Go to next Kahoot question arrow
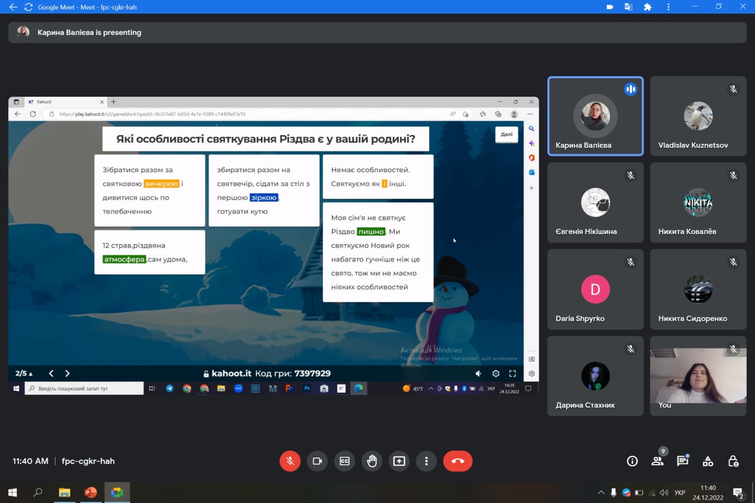 click(67, 373)
